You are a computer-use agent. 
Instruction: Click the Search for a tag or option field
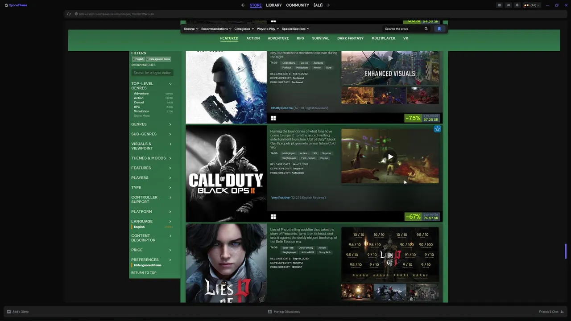[x=152, y=73]
